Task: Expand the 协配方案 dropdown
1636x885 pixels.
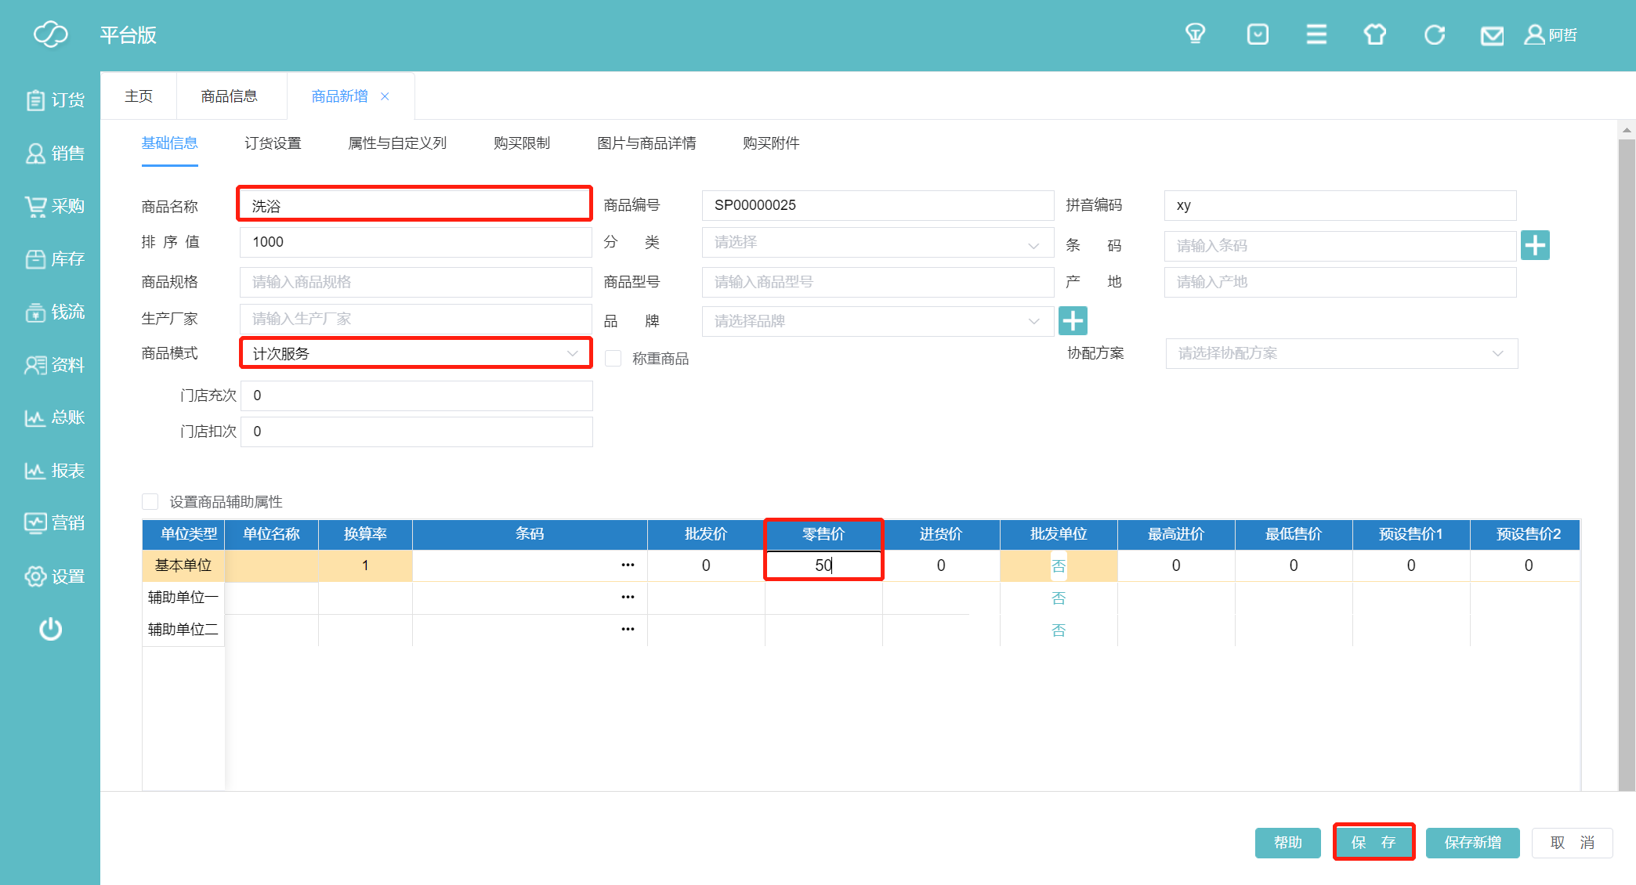Action: click(1341, 353)
